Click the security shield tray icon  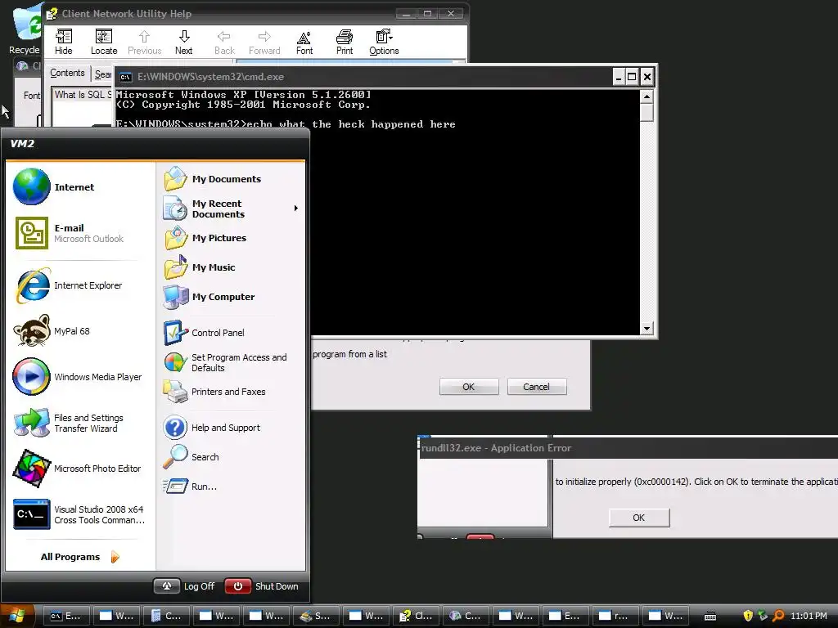(748, 616)
